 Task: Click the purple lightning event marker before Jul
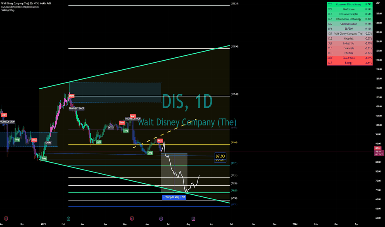(161, 218)
